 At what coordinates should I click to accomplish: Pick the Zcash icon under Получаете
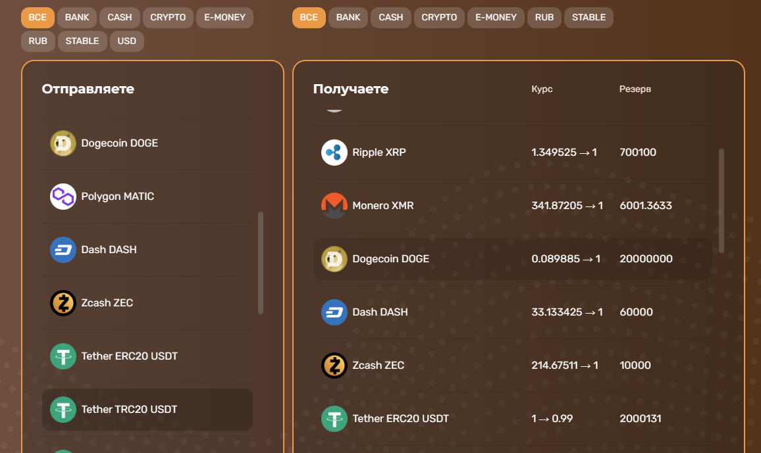click(x=334, y=366)
